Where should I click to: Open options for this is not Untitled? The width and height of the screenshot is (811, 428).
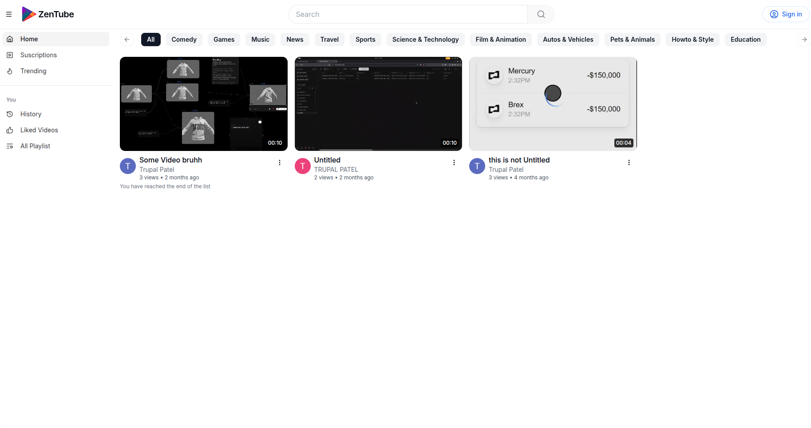click(629, 162)
